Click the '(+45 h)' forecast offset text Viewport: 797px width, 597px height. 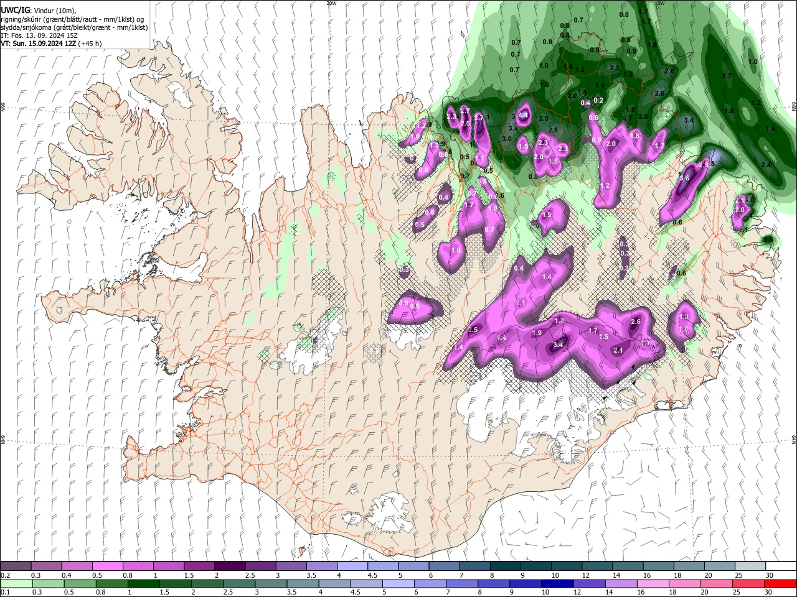coord(90,44)
